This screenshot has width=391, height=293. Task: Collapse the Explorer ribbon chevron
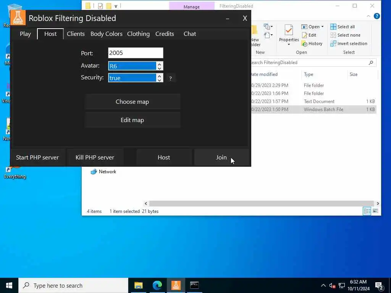[x=368, y=16]
